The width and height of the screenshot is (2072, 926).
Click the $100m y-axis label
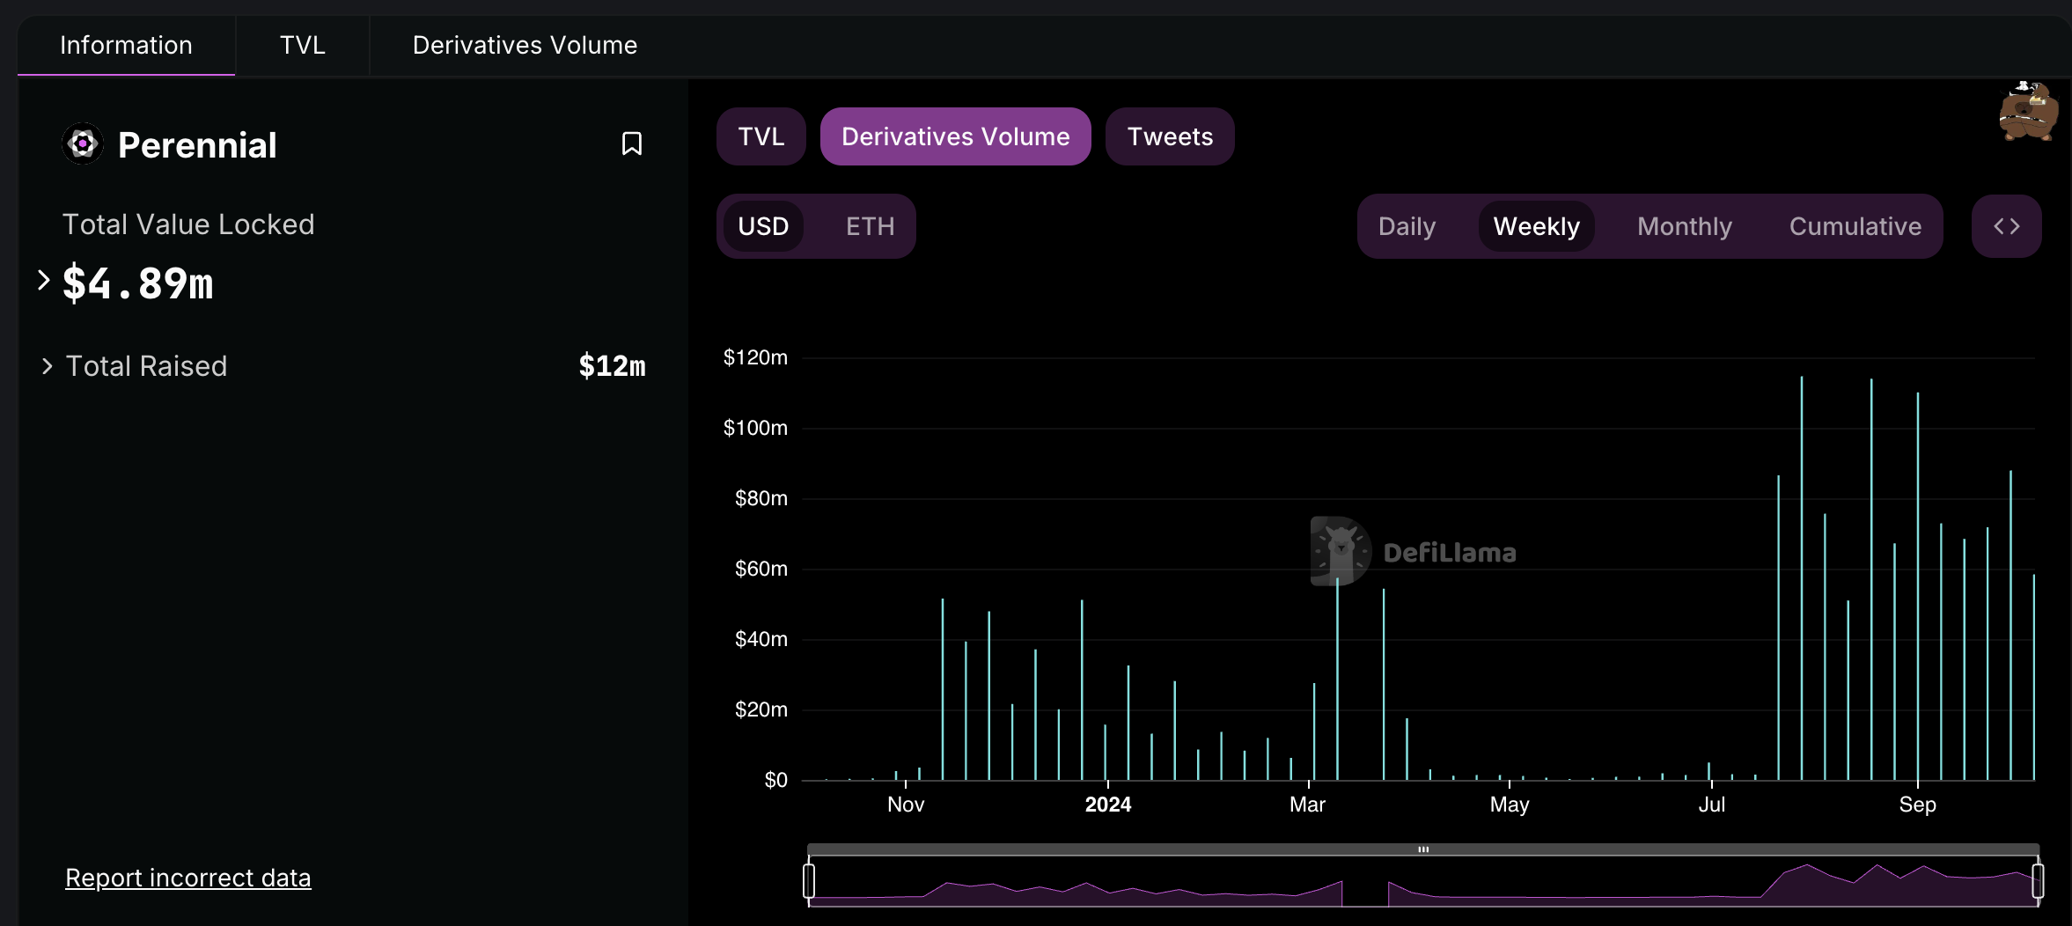pos(755,428)
